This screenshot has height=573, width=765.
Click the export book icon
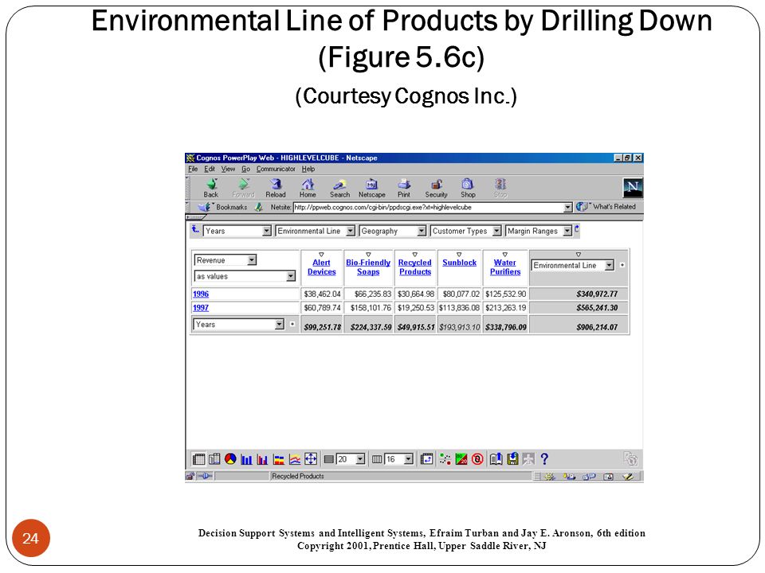pyautogui.click(x=496, y=459)
